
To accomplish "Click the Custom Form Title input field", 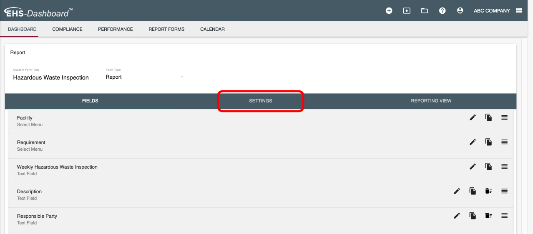I will pos(51,77).
